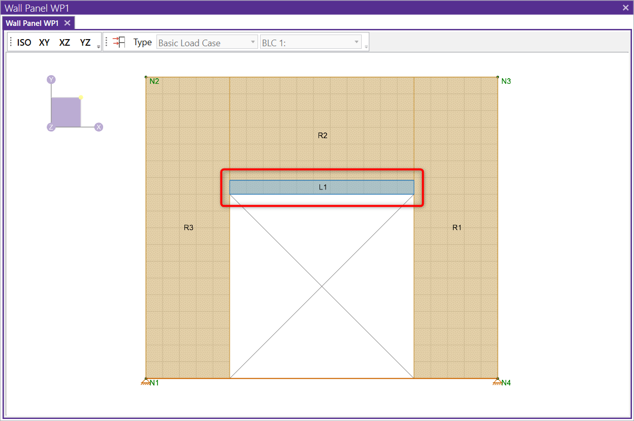Click the yellow corner dot on view gizmo
This screenshot has width=634, height=421.
click(81, 98)
